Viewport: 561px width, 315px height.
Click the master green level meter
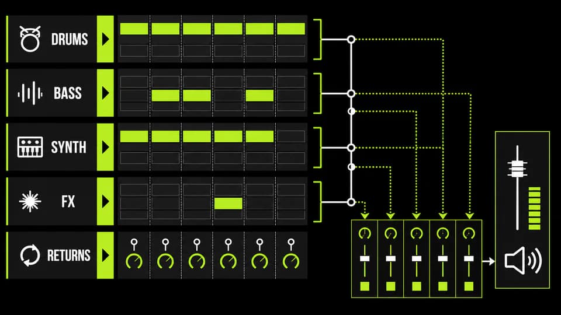coord(535,208)
